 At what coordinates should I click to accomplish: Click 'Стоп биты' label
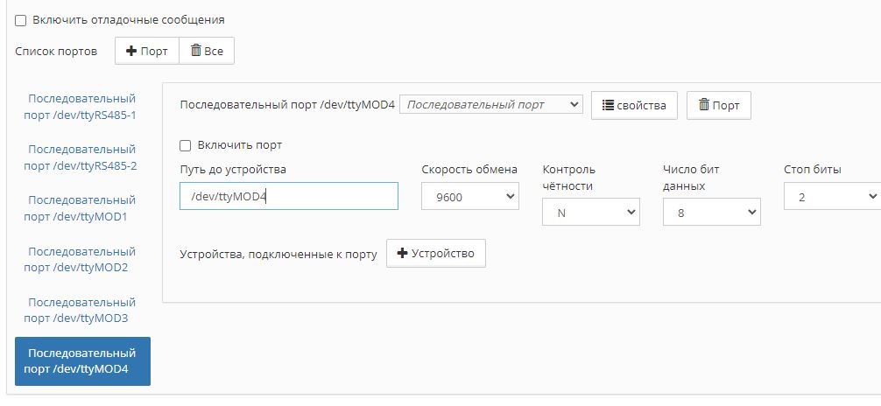pyautogui.click(x=813, y=170)
